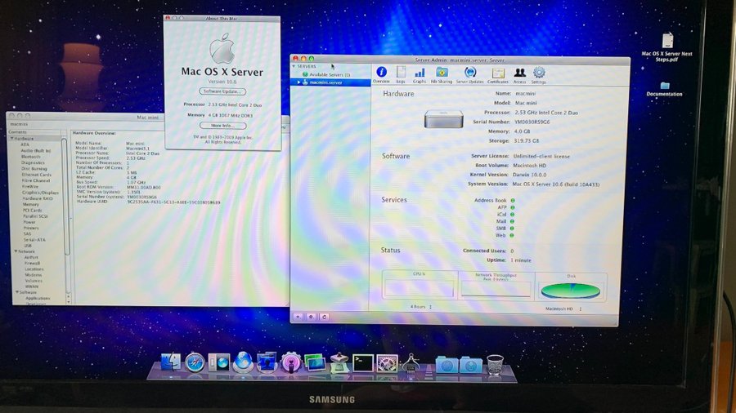Open Server Updates in Server Admin toolbar
This screenshot has width=736, height=413.
pos(470,75)
